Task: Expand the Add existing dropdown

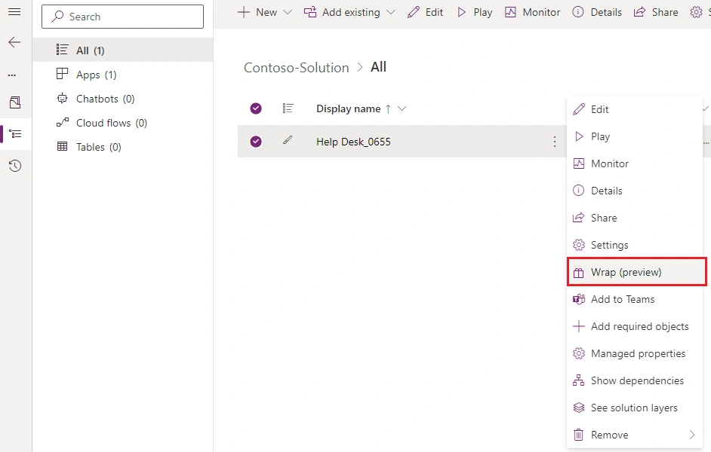Action: click(x=391, y=12)
